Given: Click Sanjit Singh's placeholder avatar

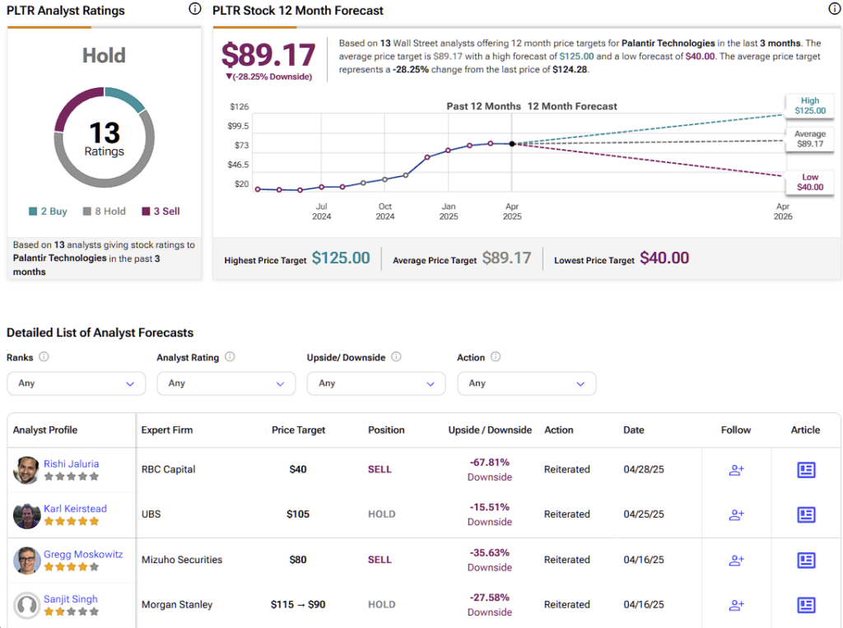Looking at the screenshot, I should pyautogui.click(x=26, y=605).
